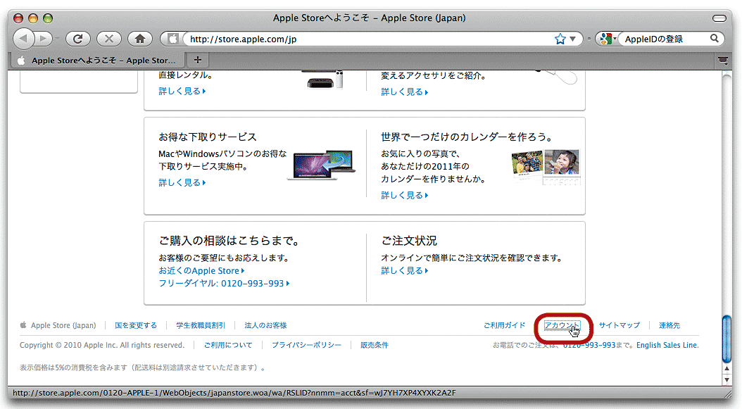Click アカウント footer link
Screen dimensions: 742x409
pos(562,325)
